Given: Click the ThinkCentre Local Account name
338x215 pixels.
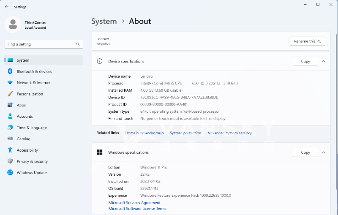Looking at the screenshot, I should (35, 25).
